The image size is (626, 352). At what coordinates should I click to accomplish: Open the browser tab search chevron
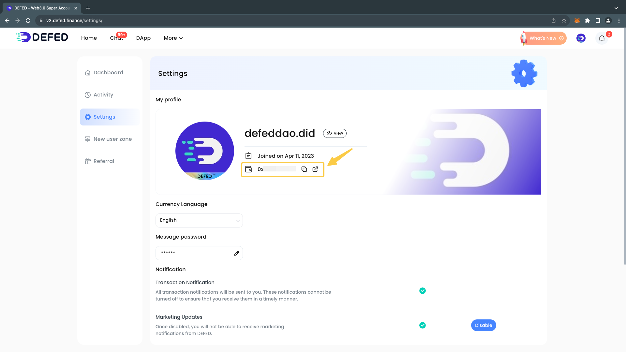(x=616, y=8)
